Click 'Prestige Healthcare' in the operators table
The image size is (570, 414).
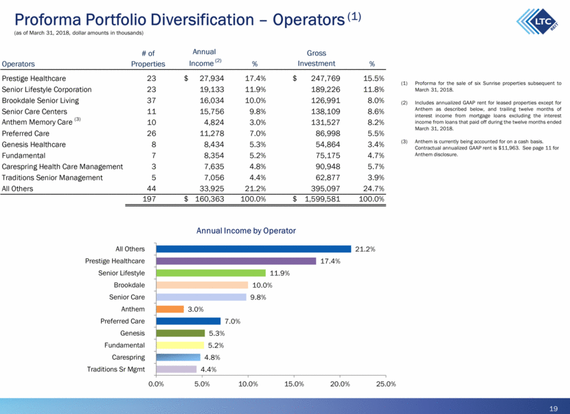pyautogui.click(x=34, y=78)
